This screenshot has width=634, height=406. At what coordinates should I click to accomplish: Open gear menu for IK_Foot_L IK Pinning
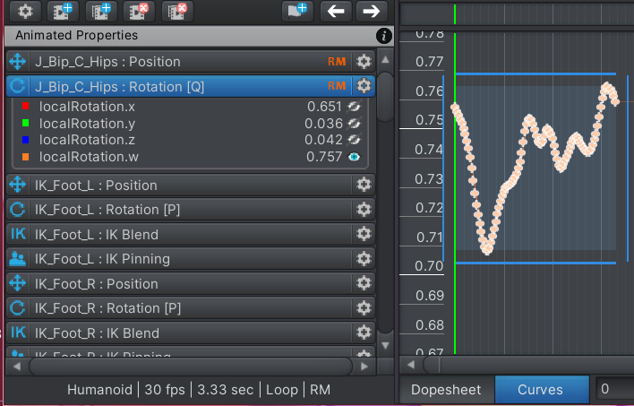pyautogui.click(x=364, y=259)
